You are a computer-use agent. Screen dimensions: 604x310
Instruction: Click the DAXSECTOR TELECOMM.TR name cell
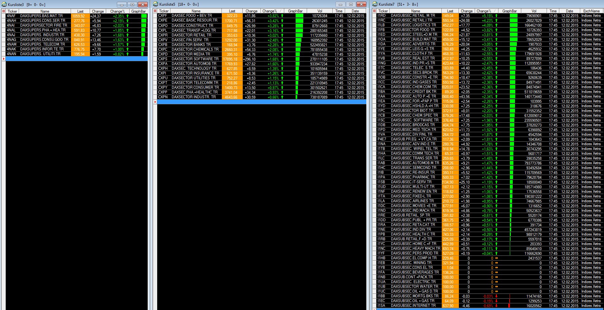click(x=195, y=82)
